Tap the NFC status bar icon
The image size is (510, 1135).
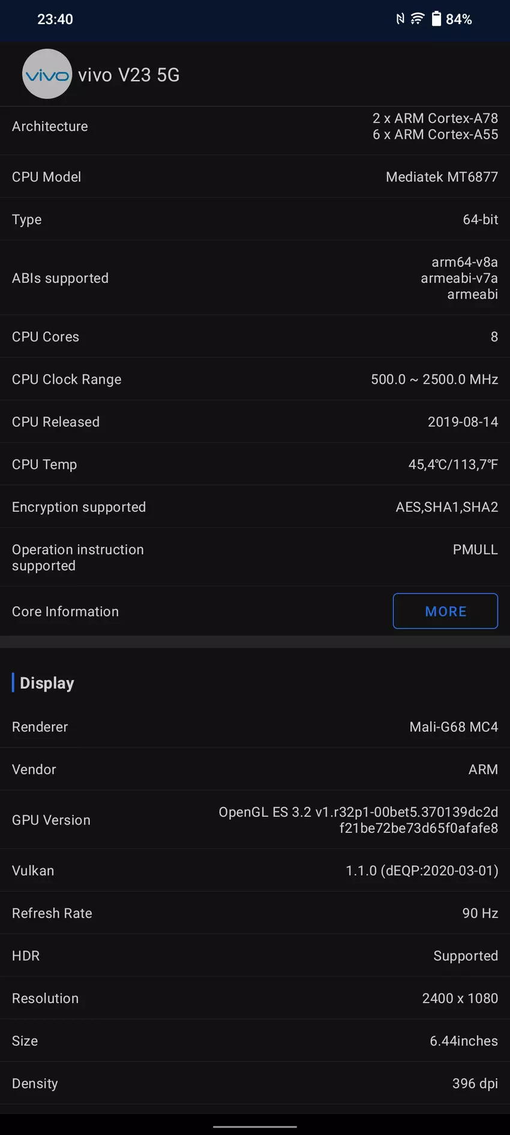click(400, 19)
